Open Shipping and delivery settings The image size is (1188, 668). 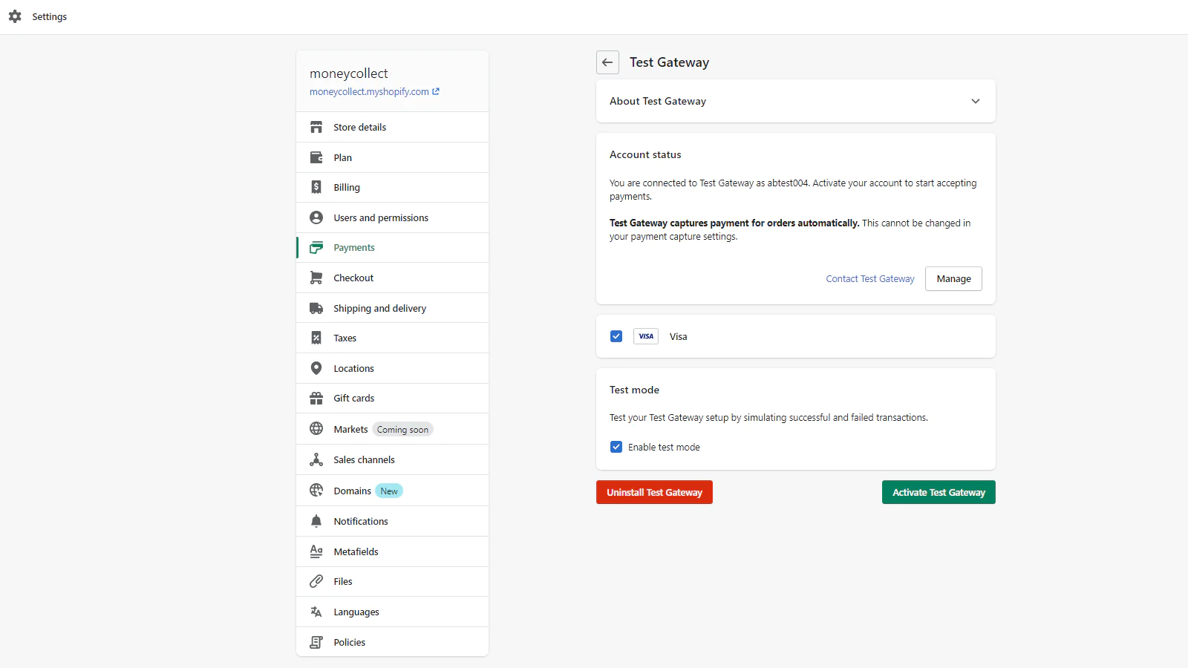point(392,308)
